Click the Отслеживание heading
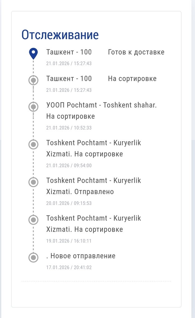The width and height of the screenshot is (195, 318). [60, 35]
